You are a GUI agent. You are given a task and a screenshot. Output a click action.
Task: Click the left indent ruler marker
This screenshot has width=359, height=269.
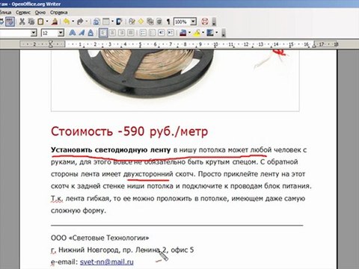point(51,44)
